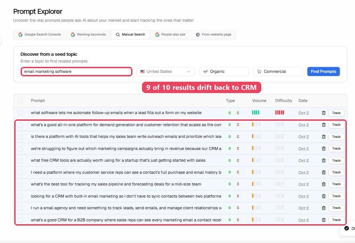Track the 'automate follow-up emails' prompt
This screenshot has height=243, width=355.
coord(336,113)
